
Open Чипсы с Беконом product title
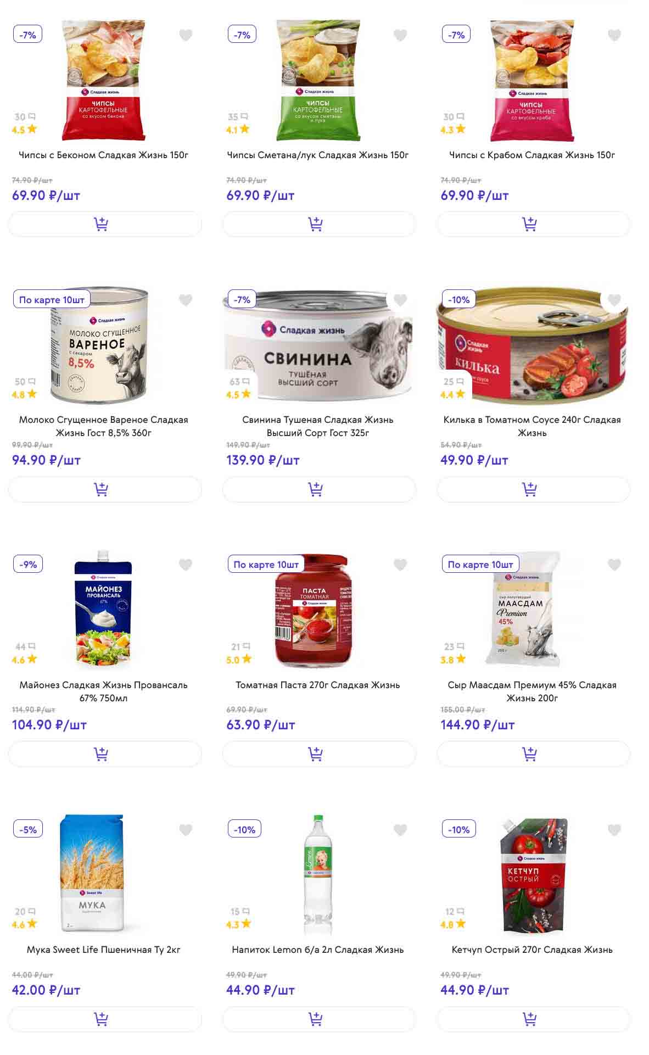click(x=104, y=155)
